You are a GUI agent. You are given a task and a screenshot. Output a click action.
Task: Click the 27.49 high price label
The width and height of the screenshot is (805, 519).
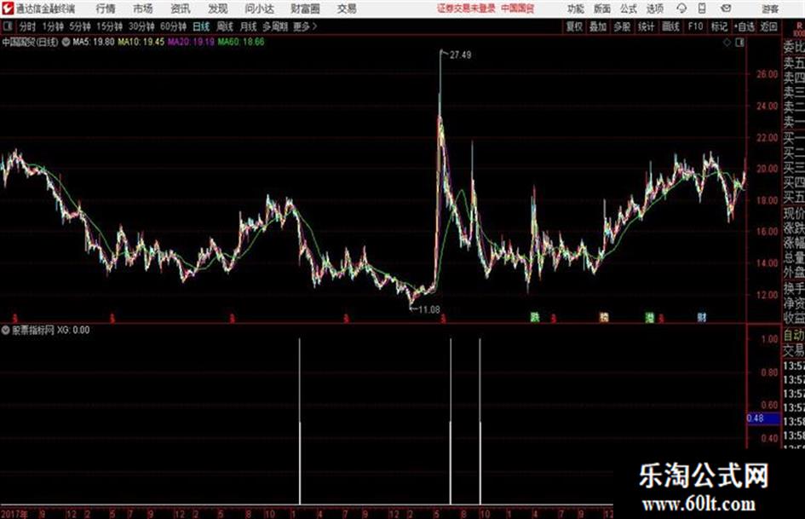point(461,55)
